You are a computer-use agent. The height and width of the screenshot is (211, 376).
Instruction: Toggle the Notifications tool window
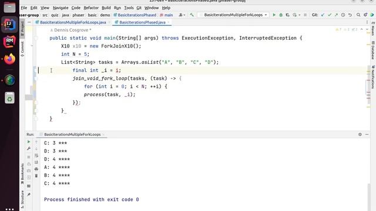click(373, 77)
